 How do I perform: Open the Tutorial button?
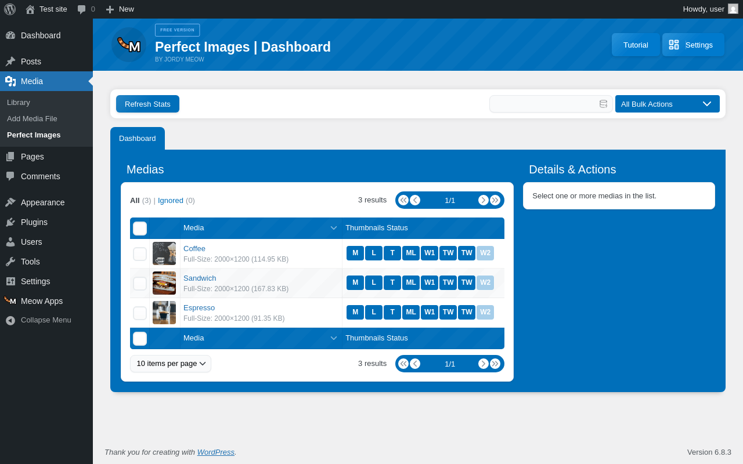[636, 45]
